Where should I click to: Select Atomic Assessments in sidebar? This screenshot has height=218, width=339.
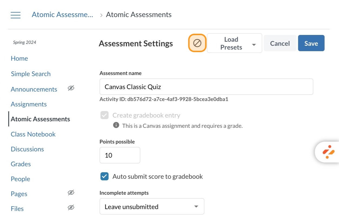(40, 119)
